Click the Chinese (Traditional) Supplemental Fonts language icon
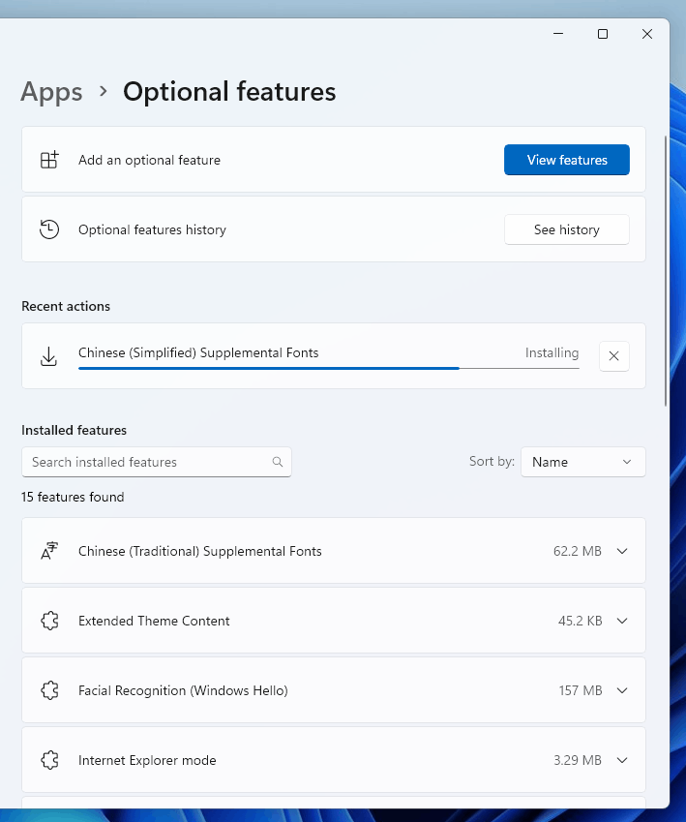 (49, 551)
